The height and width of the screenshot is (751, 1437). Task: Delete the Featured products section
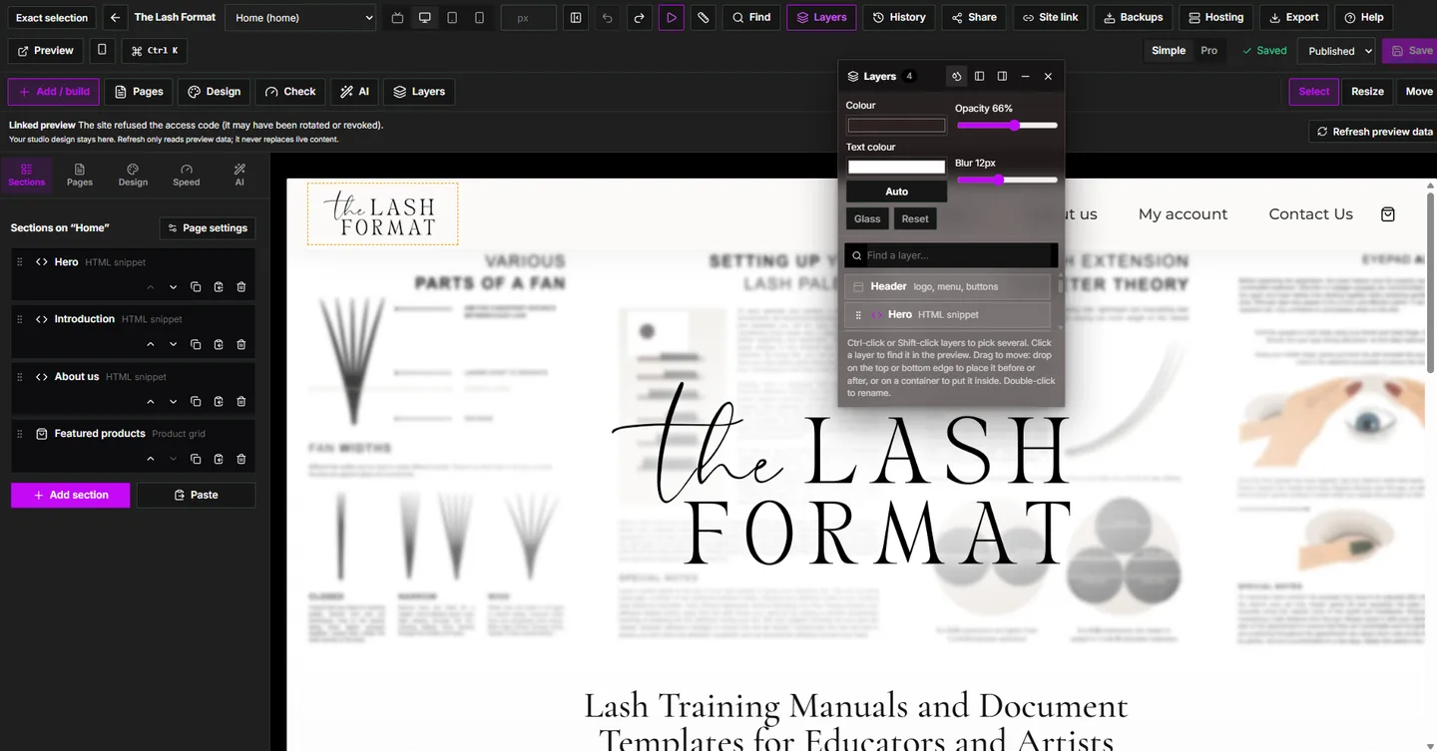[241, 459]
